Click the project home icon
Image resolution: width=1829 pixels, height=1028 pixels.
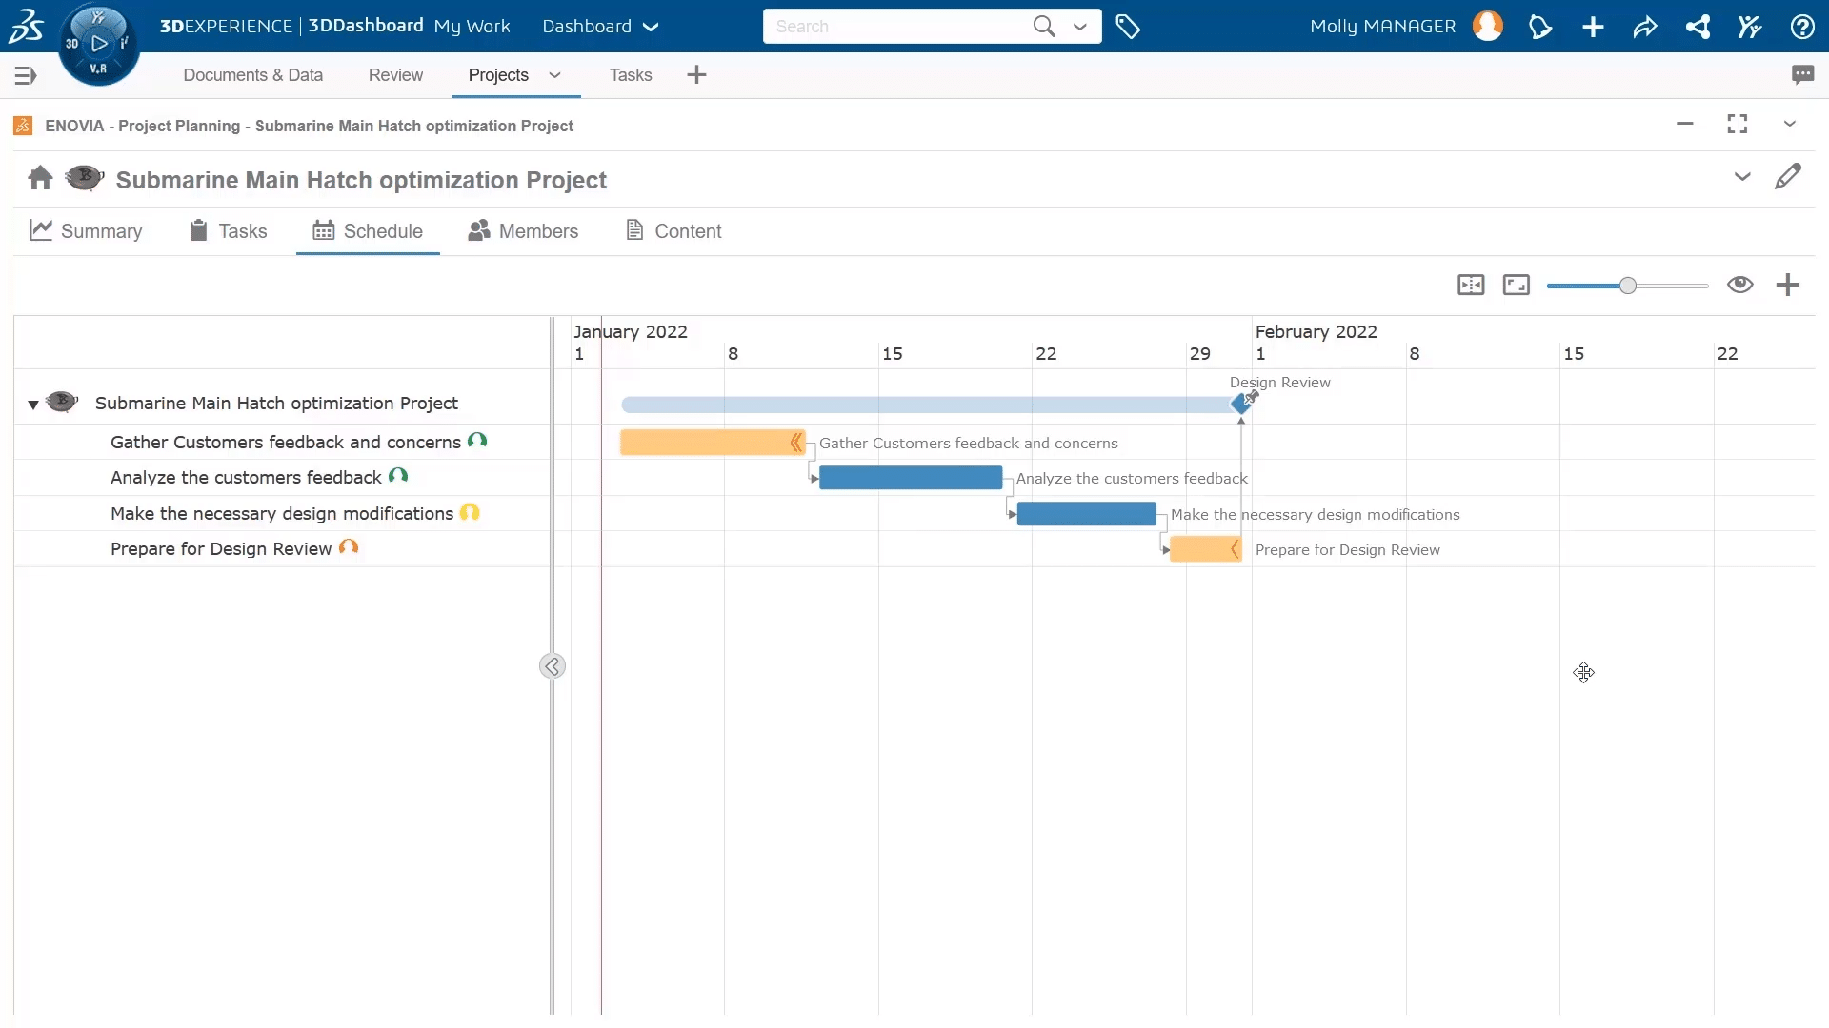click(x=40, y=178)
